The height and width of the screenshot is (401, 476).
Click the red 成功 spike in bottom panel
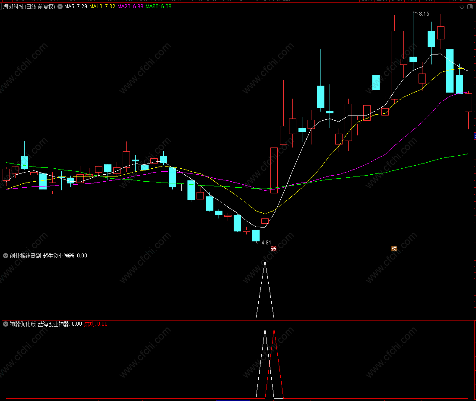274,363
